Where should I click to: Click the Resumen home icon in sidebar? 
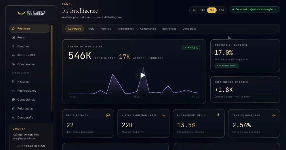(13, 28)
